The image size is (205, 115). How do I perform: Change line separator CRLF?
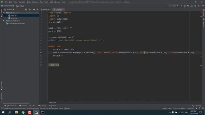pos(170,108)
